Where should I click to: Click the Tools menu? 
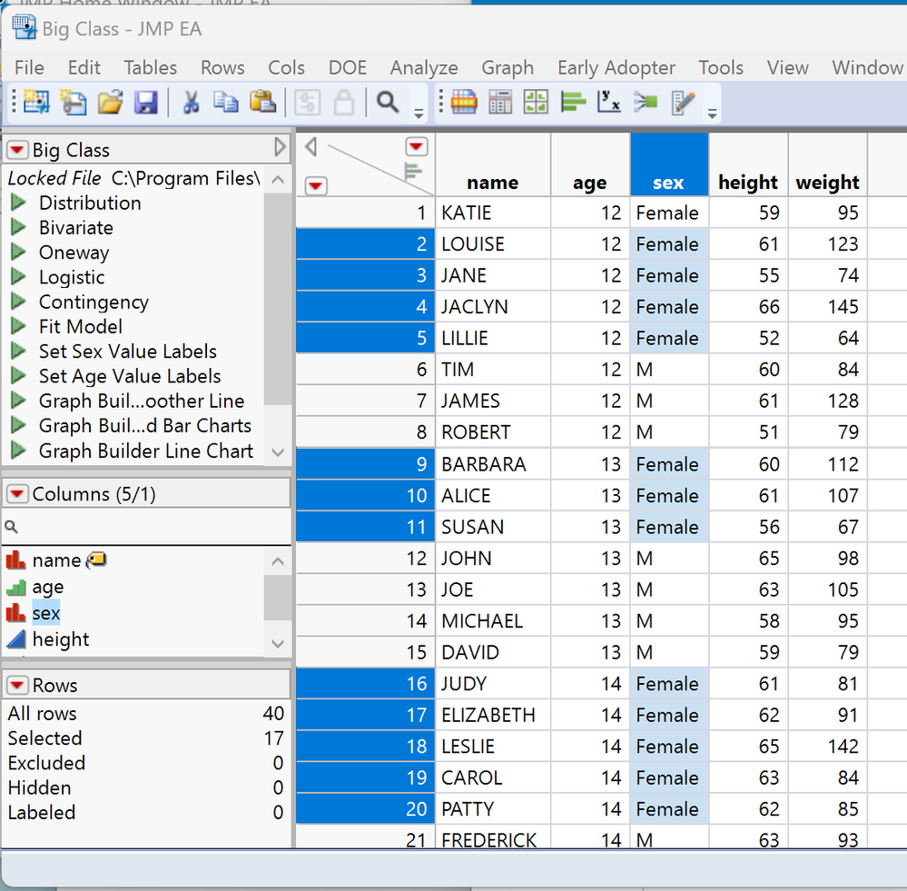(x=721, y=68)
